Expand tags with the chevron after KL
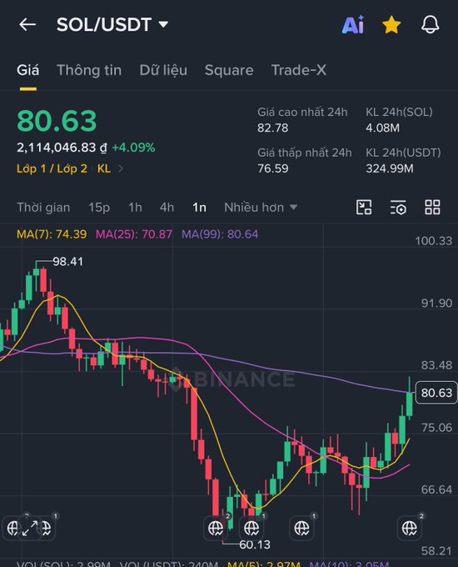This screenshot has width=458, height=567. [121, 168]
